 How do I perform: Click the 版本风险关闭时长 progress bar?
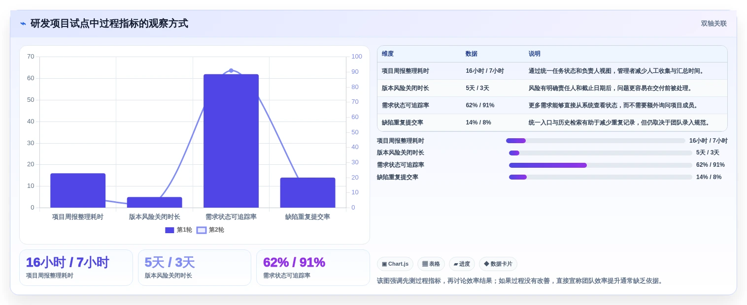pyautogui.click(x=601, y=153)
